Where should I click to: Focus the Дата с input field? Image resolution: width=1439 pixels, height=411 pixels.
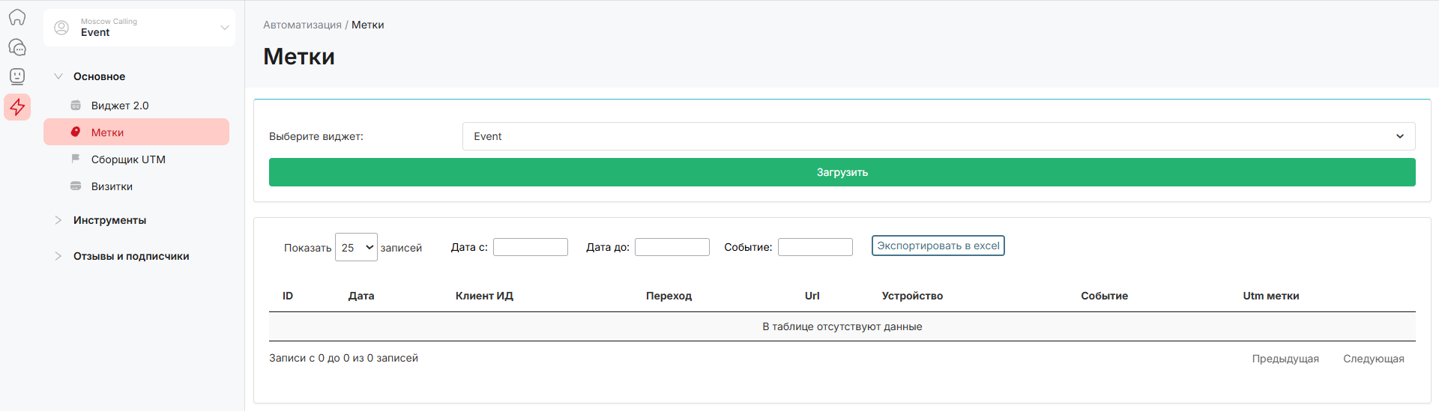[530, 247]
